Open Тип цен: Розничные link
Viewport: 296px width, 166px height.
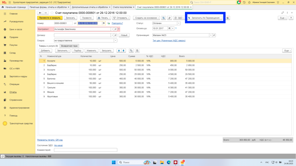(169, 40)
